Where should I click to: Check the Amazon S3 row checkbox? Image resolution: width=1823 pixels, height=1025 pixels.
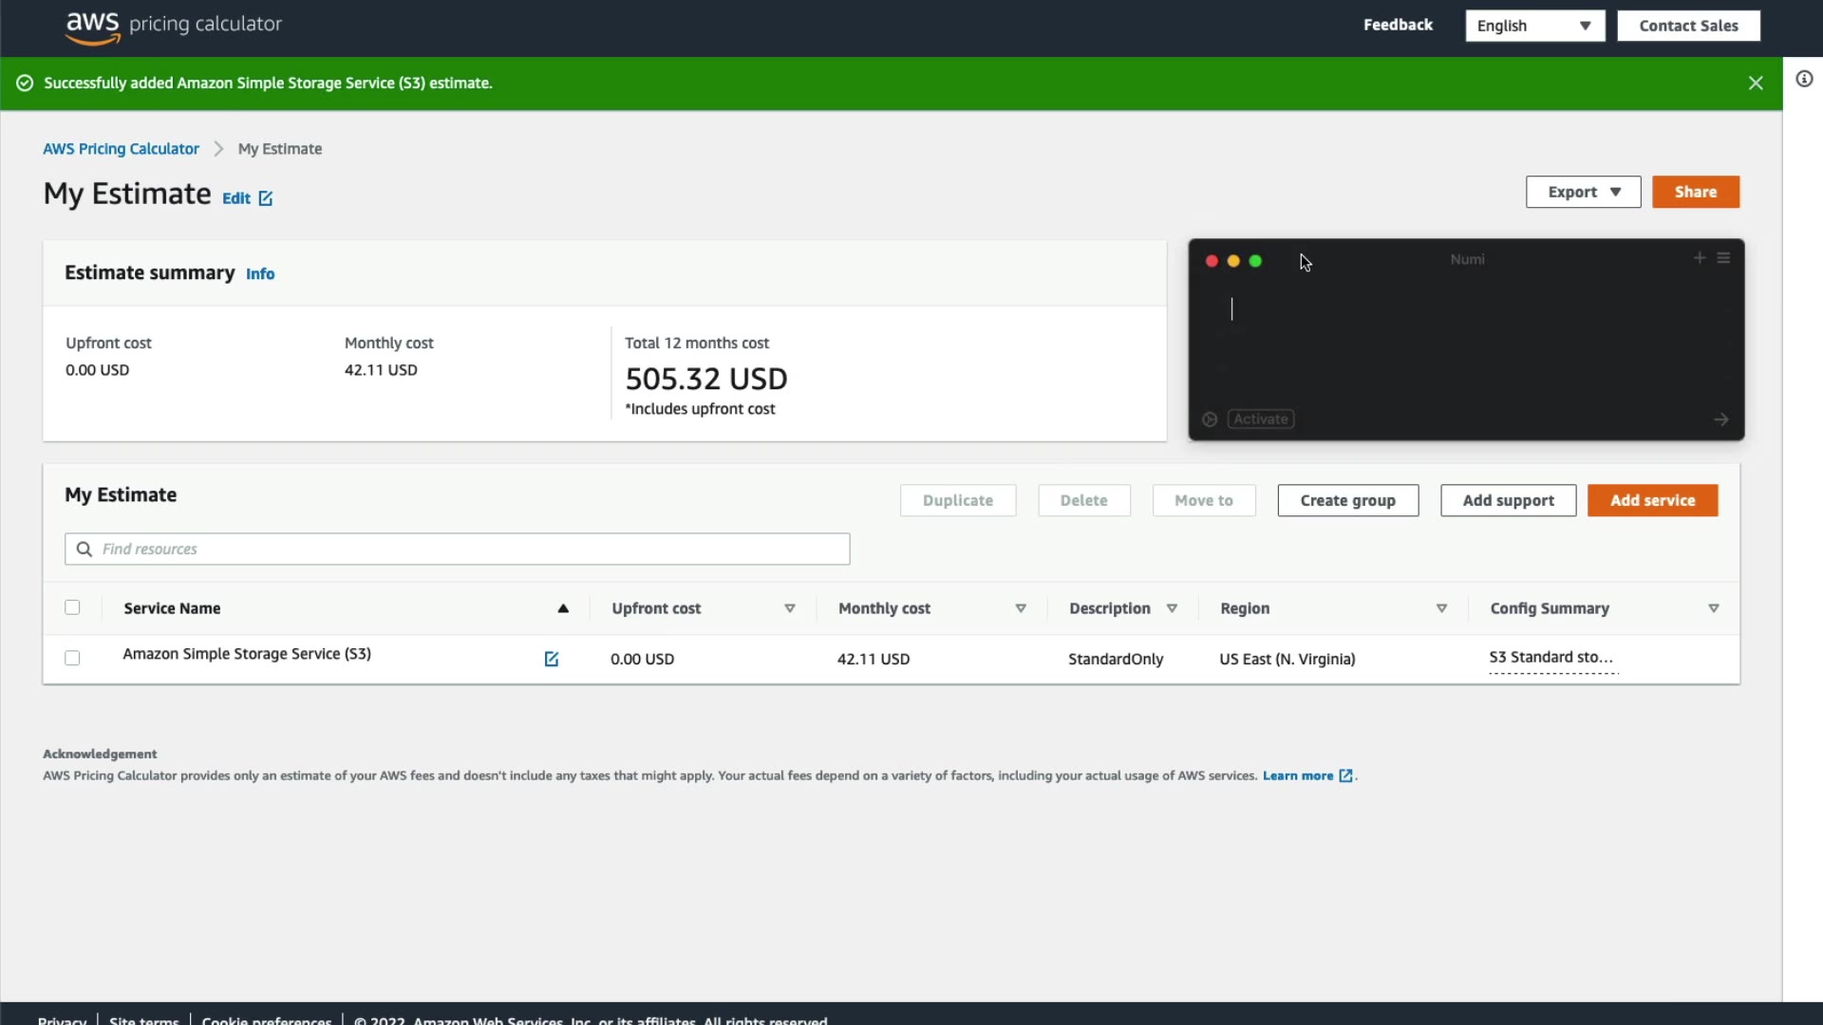tap(72, 658)
